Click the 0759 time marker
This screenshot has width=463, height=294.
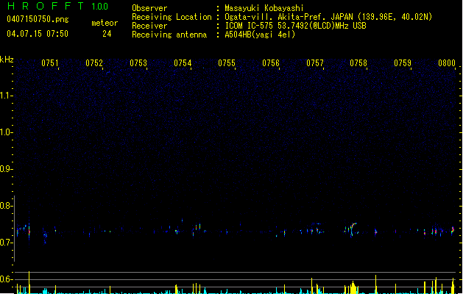[x=403, y=63]
